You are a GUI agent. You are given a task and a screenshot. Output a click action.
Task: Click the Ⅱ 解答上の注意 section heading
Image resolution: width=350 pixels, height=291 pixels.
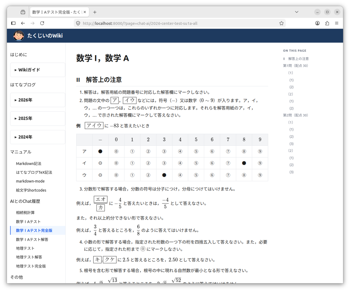point(99,80)
